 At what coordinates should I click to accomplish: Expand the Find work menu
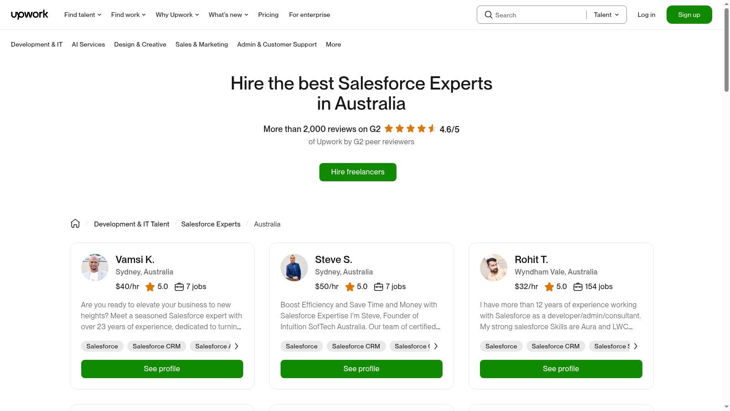(128, 15)
